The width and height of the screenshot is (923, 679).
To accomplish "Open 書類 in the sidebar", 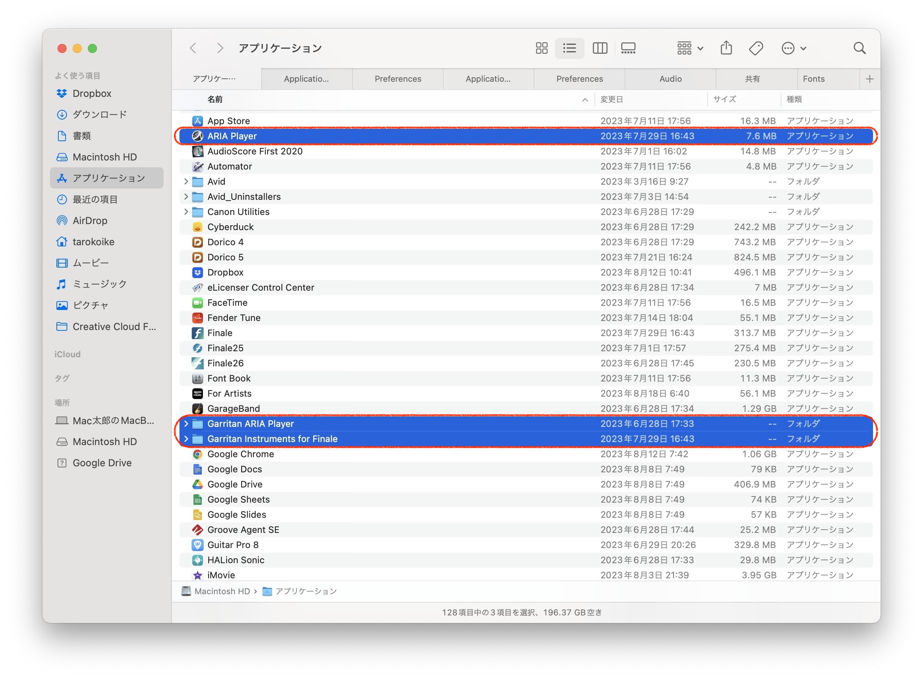I will point(106,136).
